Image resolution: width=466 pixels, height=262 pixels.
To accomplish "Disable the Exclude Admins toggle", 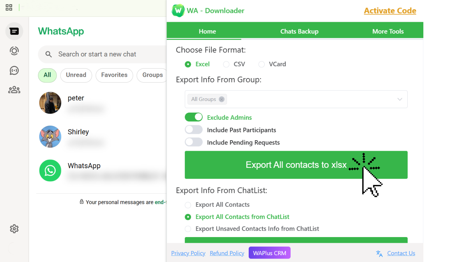I will (x=194, y=117).
